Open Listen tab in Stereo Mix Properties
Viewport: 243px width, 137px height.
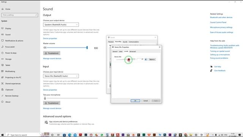click(121, 51)
